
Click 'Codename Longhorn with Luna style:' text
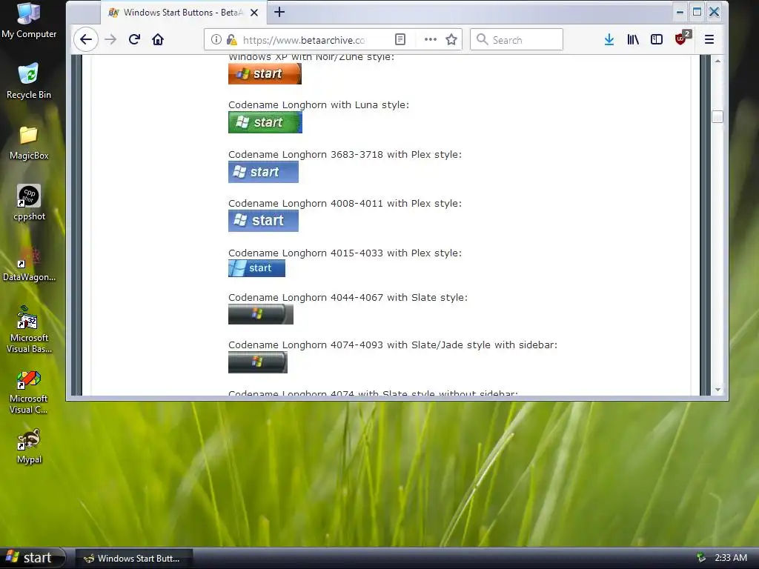(319, 105)
